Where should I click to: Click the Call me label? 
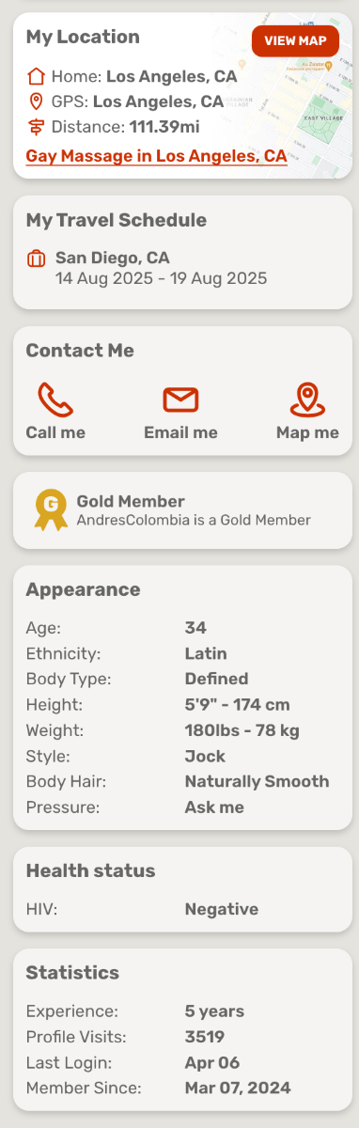(x=55, y=432)
